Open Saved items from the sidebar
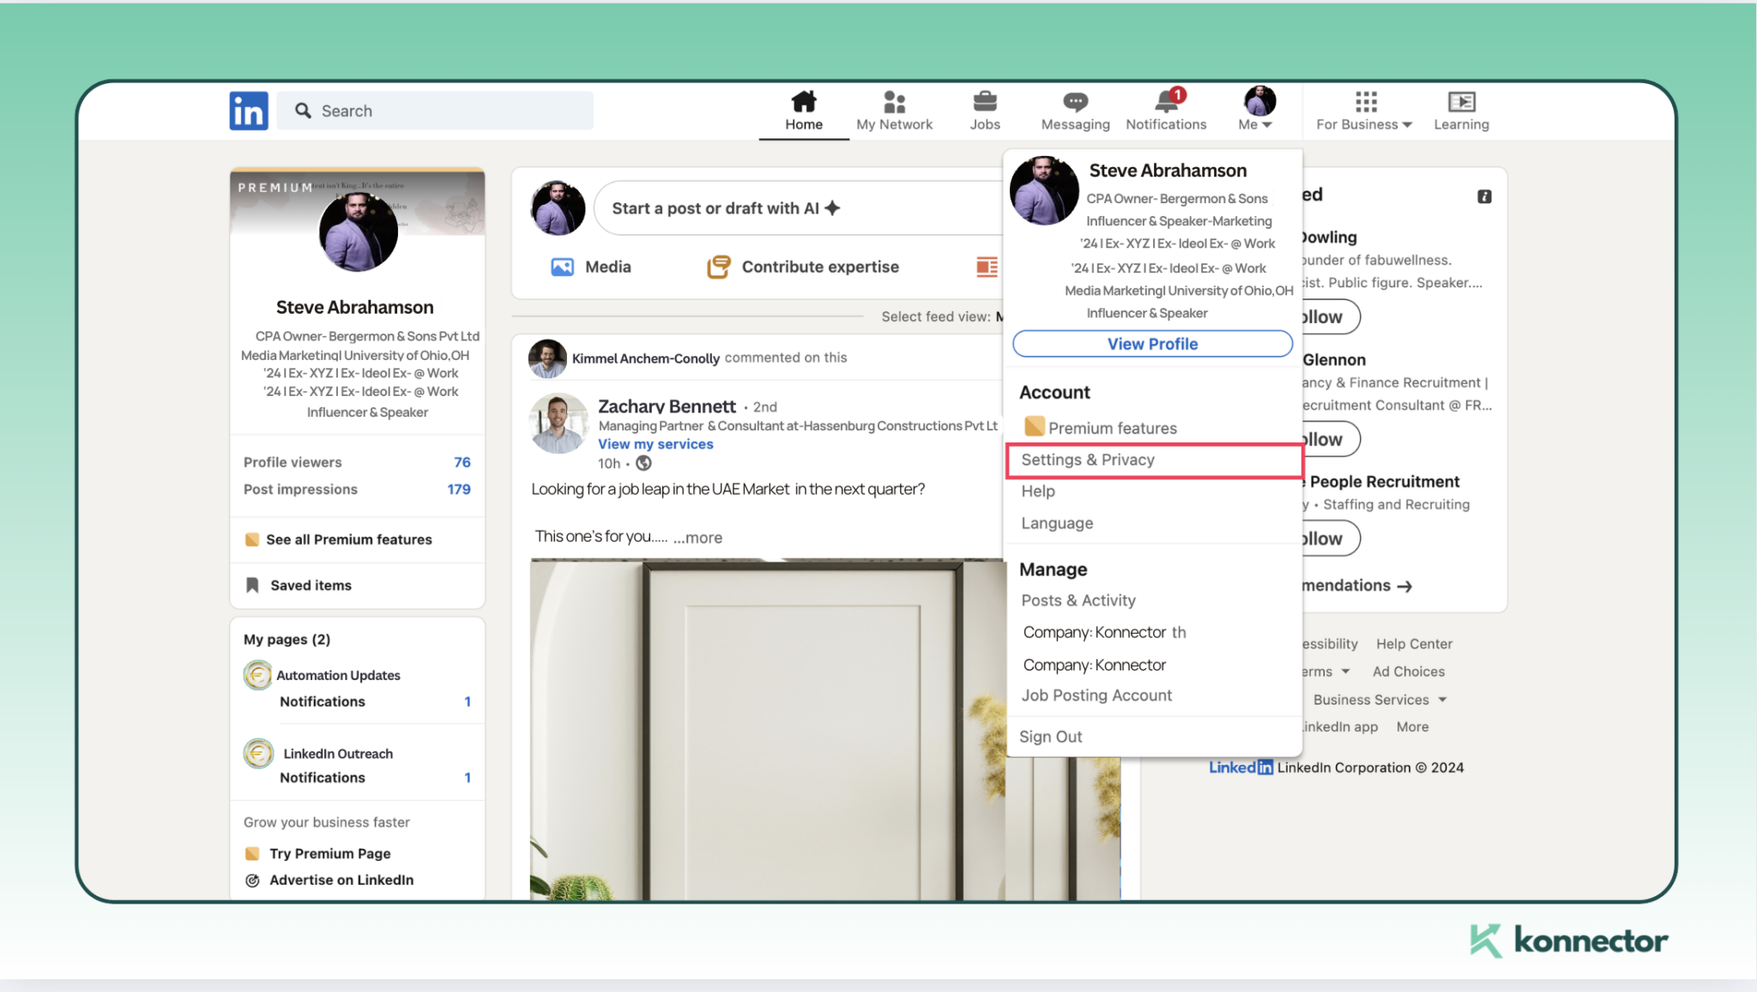 pyautogui.click(x=310, y=585)
